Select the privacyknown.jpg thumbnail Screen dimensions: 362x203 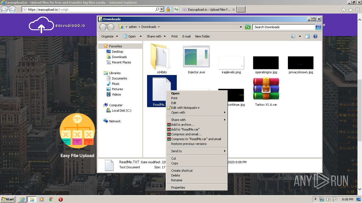click(x=301, y=63)
